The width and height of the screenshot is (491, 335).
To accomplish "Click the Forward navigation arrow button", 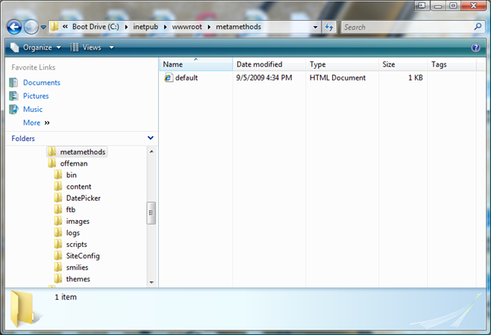I will click(31, 27).
